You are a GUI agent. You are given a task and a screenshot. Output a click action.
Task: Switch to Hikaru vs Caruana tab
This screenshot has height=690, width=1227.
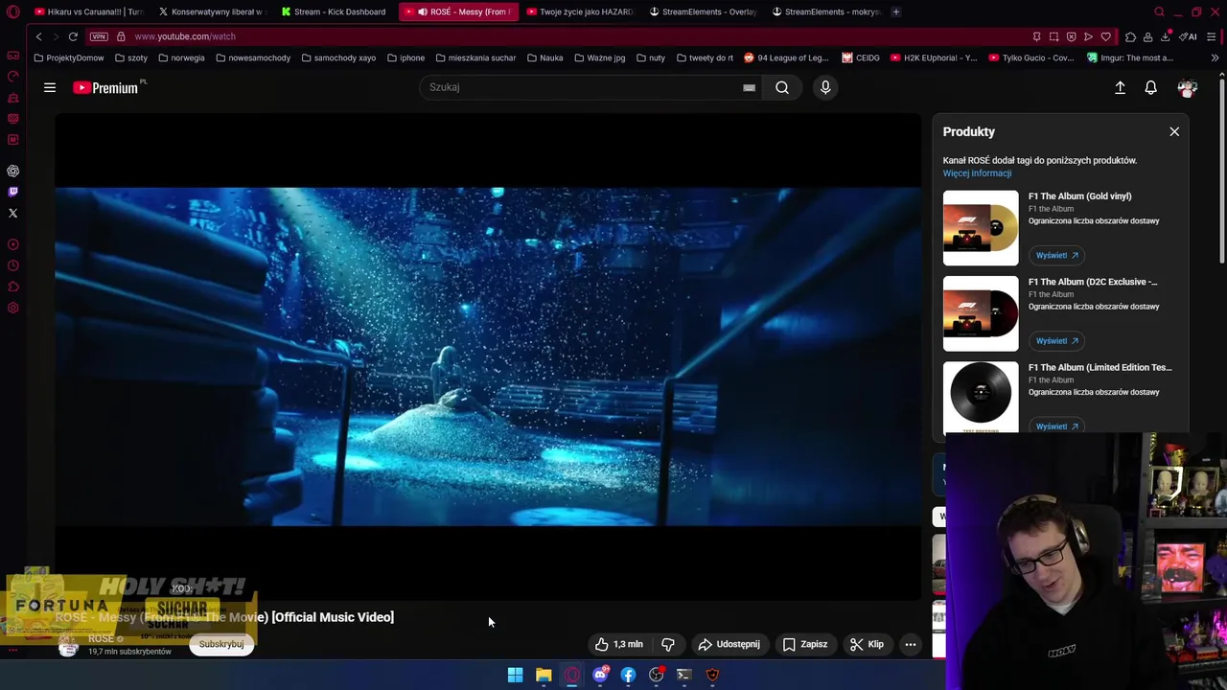point(88,11)
